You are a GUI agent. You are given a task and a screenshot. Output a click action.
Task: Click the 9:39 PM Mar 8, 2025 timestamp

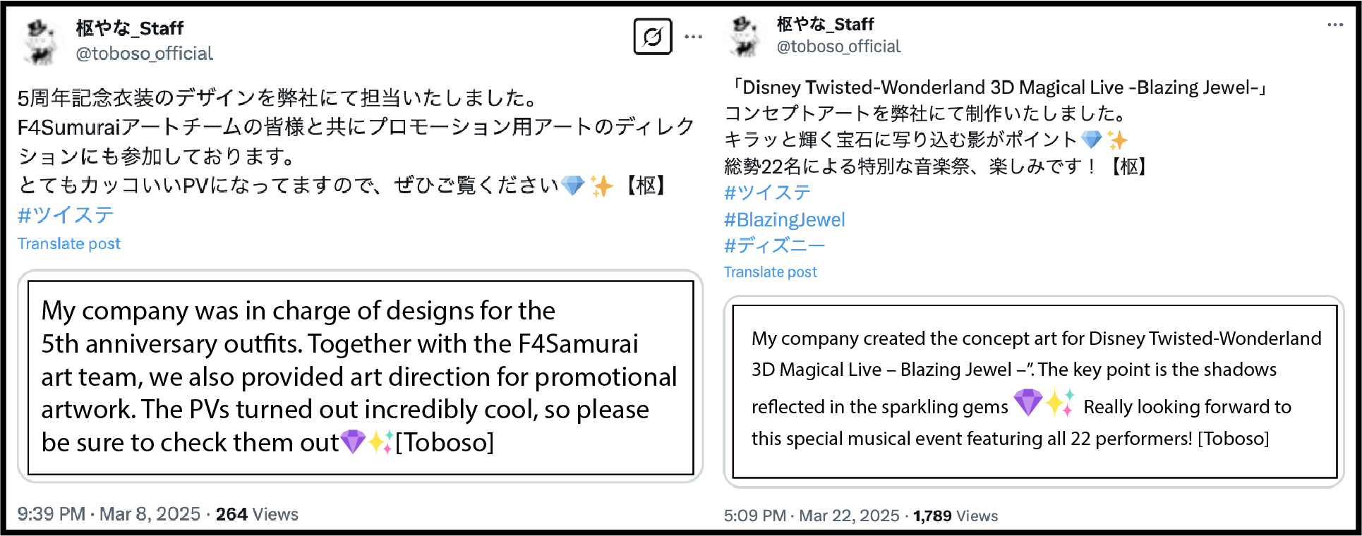[109, 514]
